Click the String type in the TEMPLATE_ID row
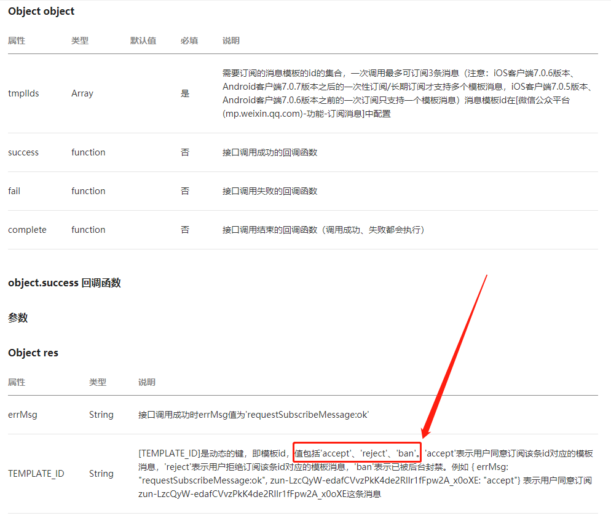 pyautogui.click(x=101, y=474)
